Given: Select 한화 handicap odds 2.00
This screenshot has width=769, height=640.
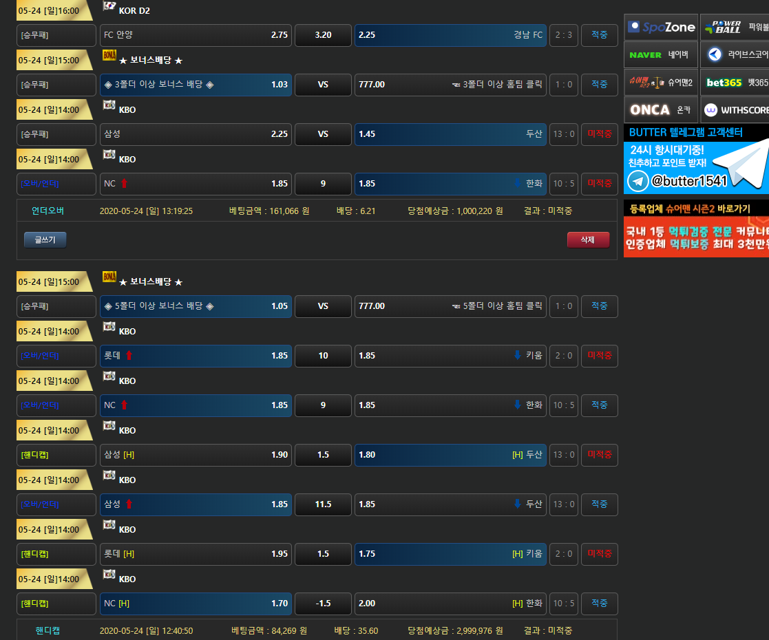Looking at the screenshot, I should (450, 604).
